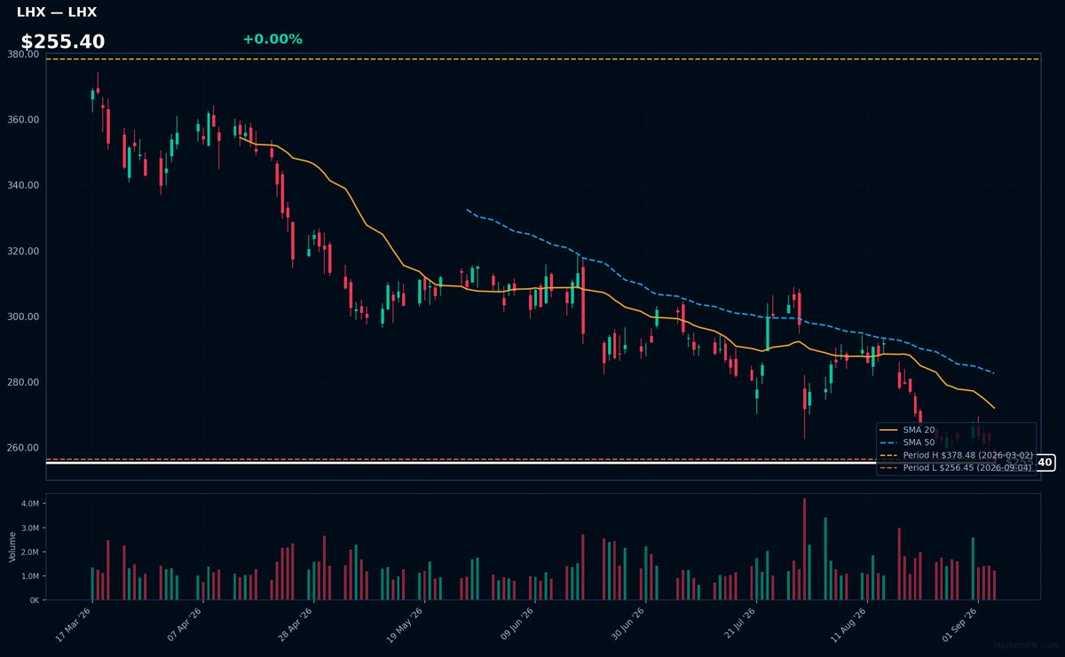Click the 30 Jun '26 date label
The image size is (1065, 657).
click(626, 623)
